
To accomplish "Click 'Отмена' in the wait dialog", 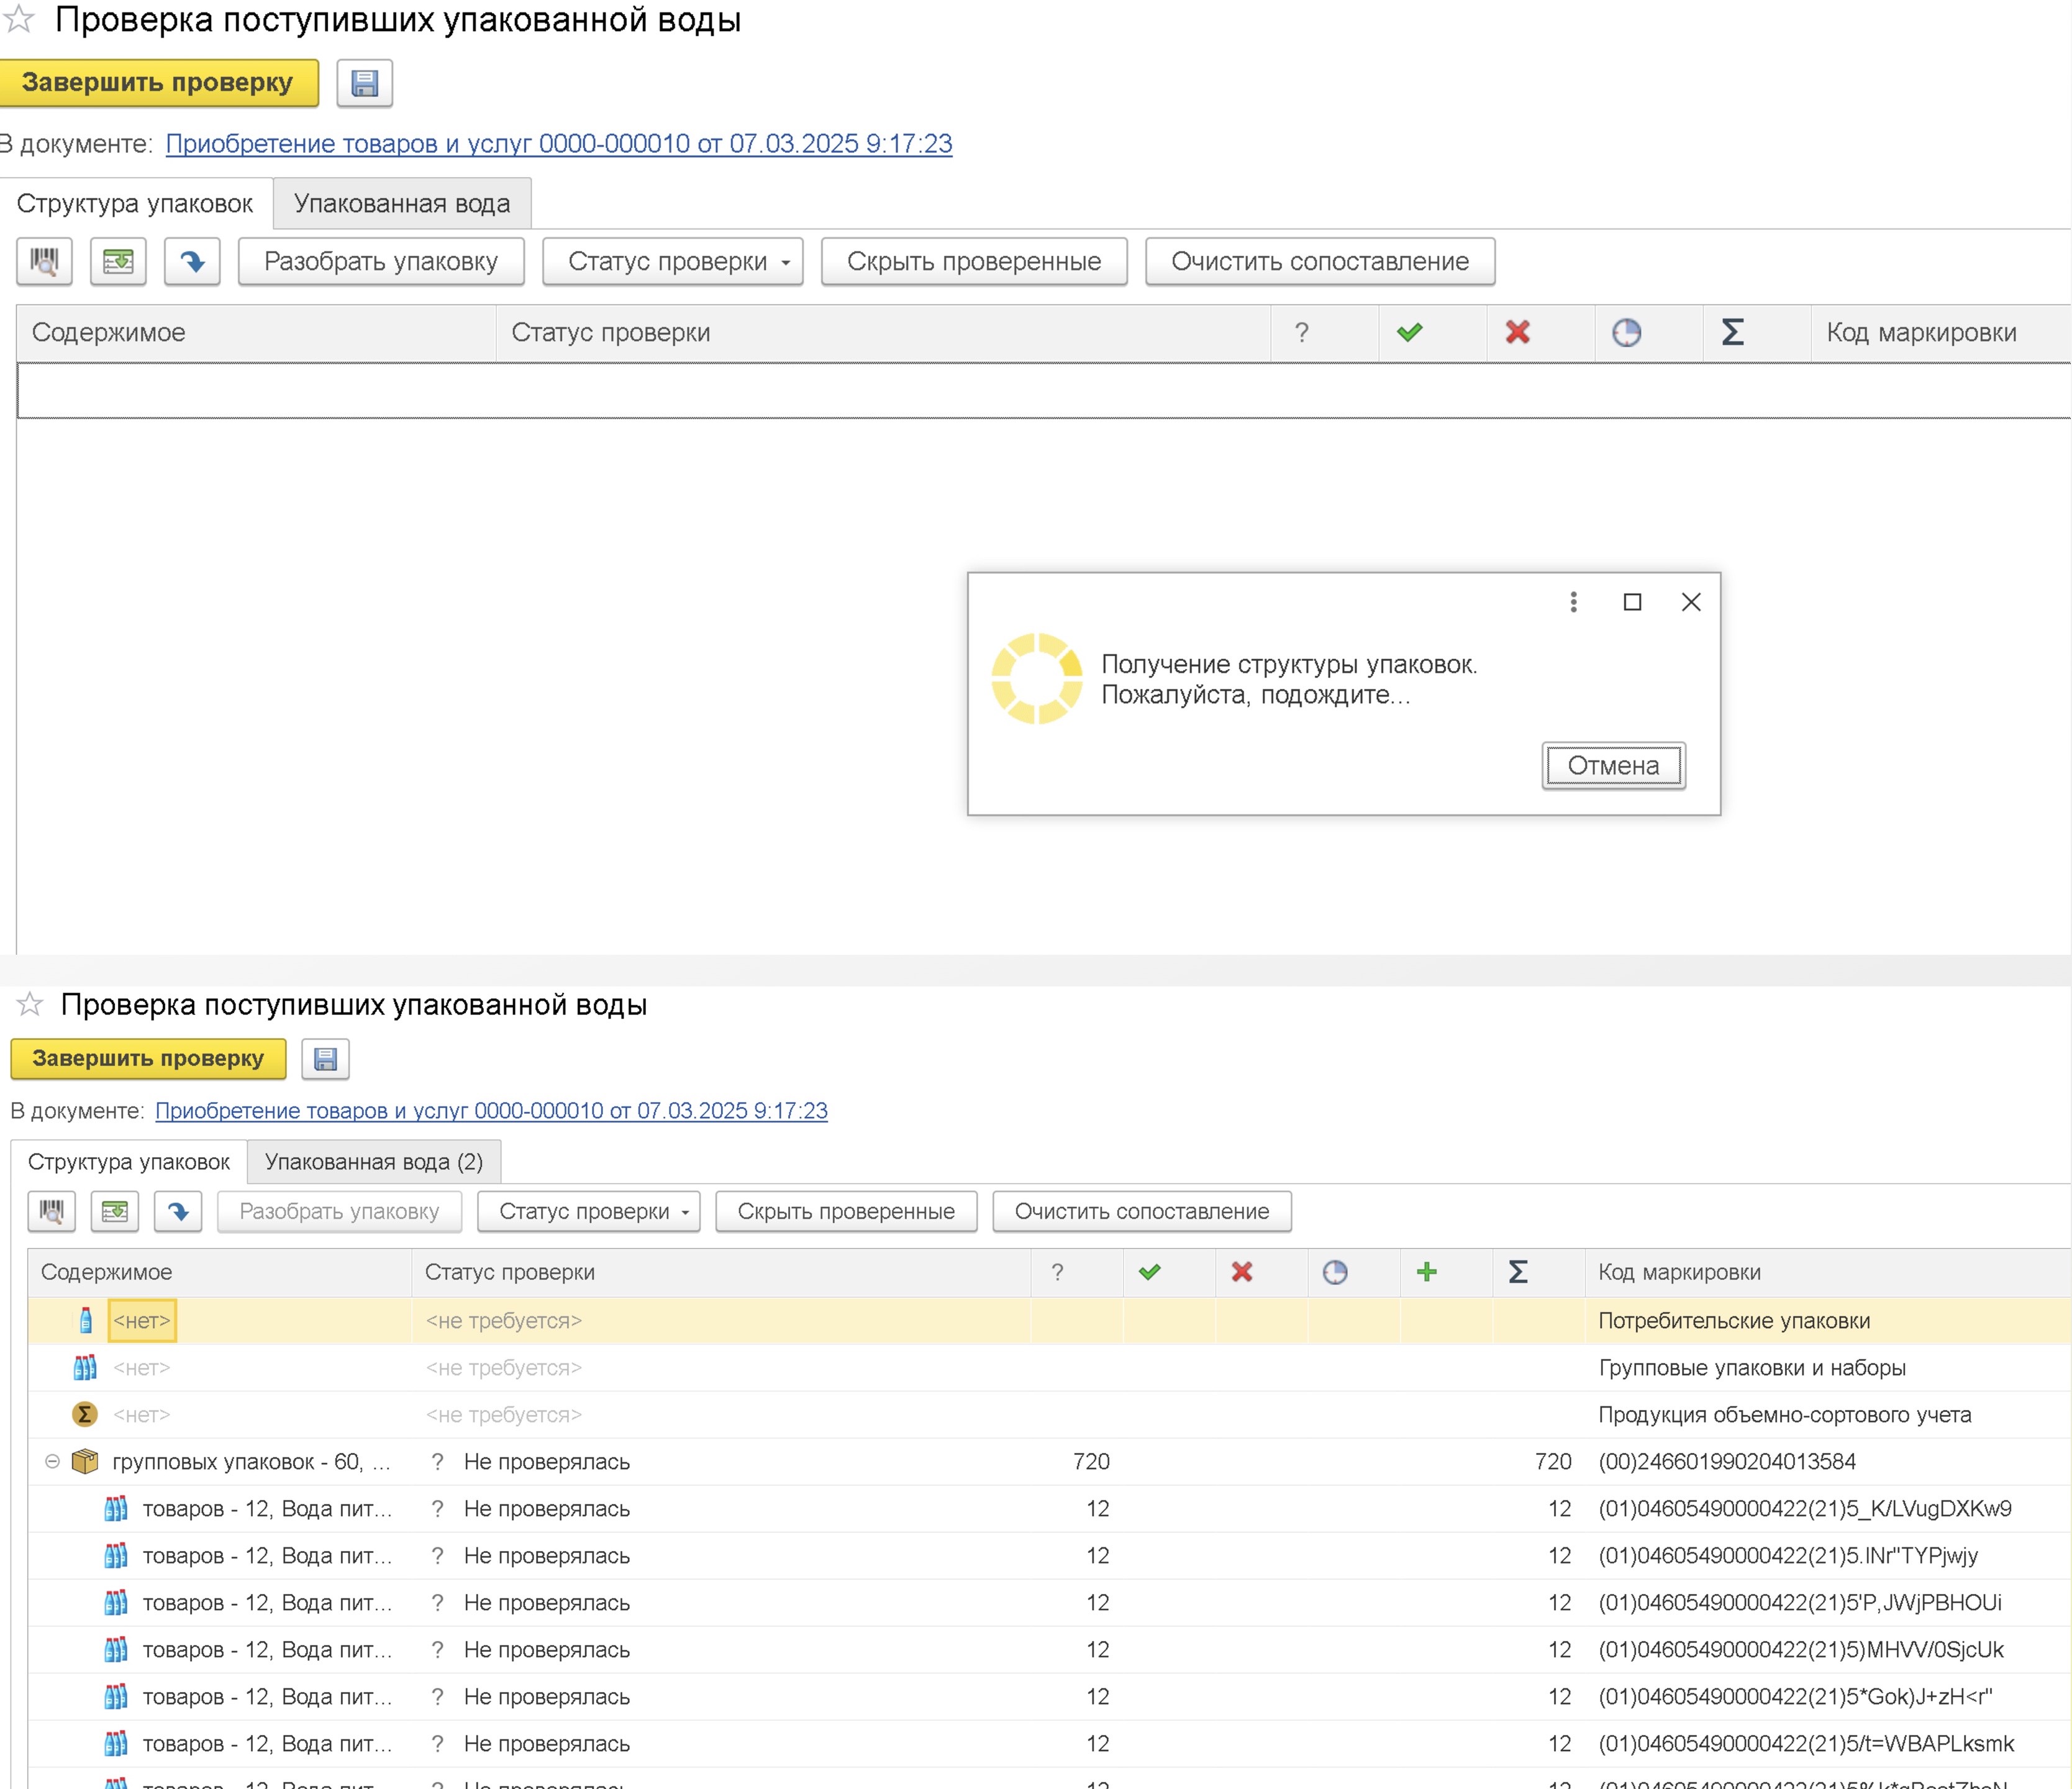I will coord(1614,766).
